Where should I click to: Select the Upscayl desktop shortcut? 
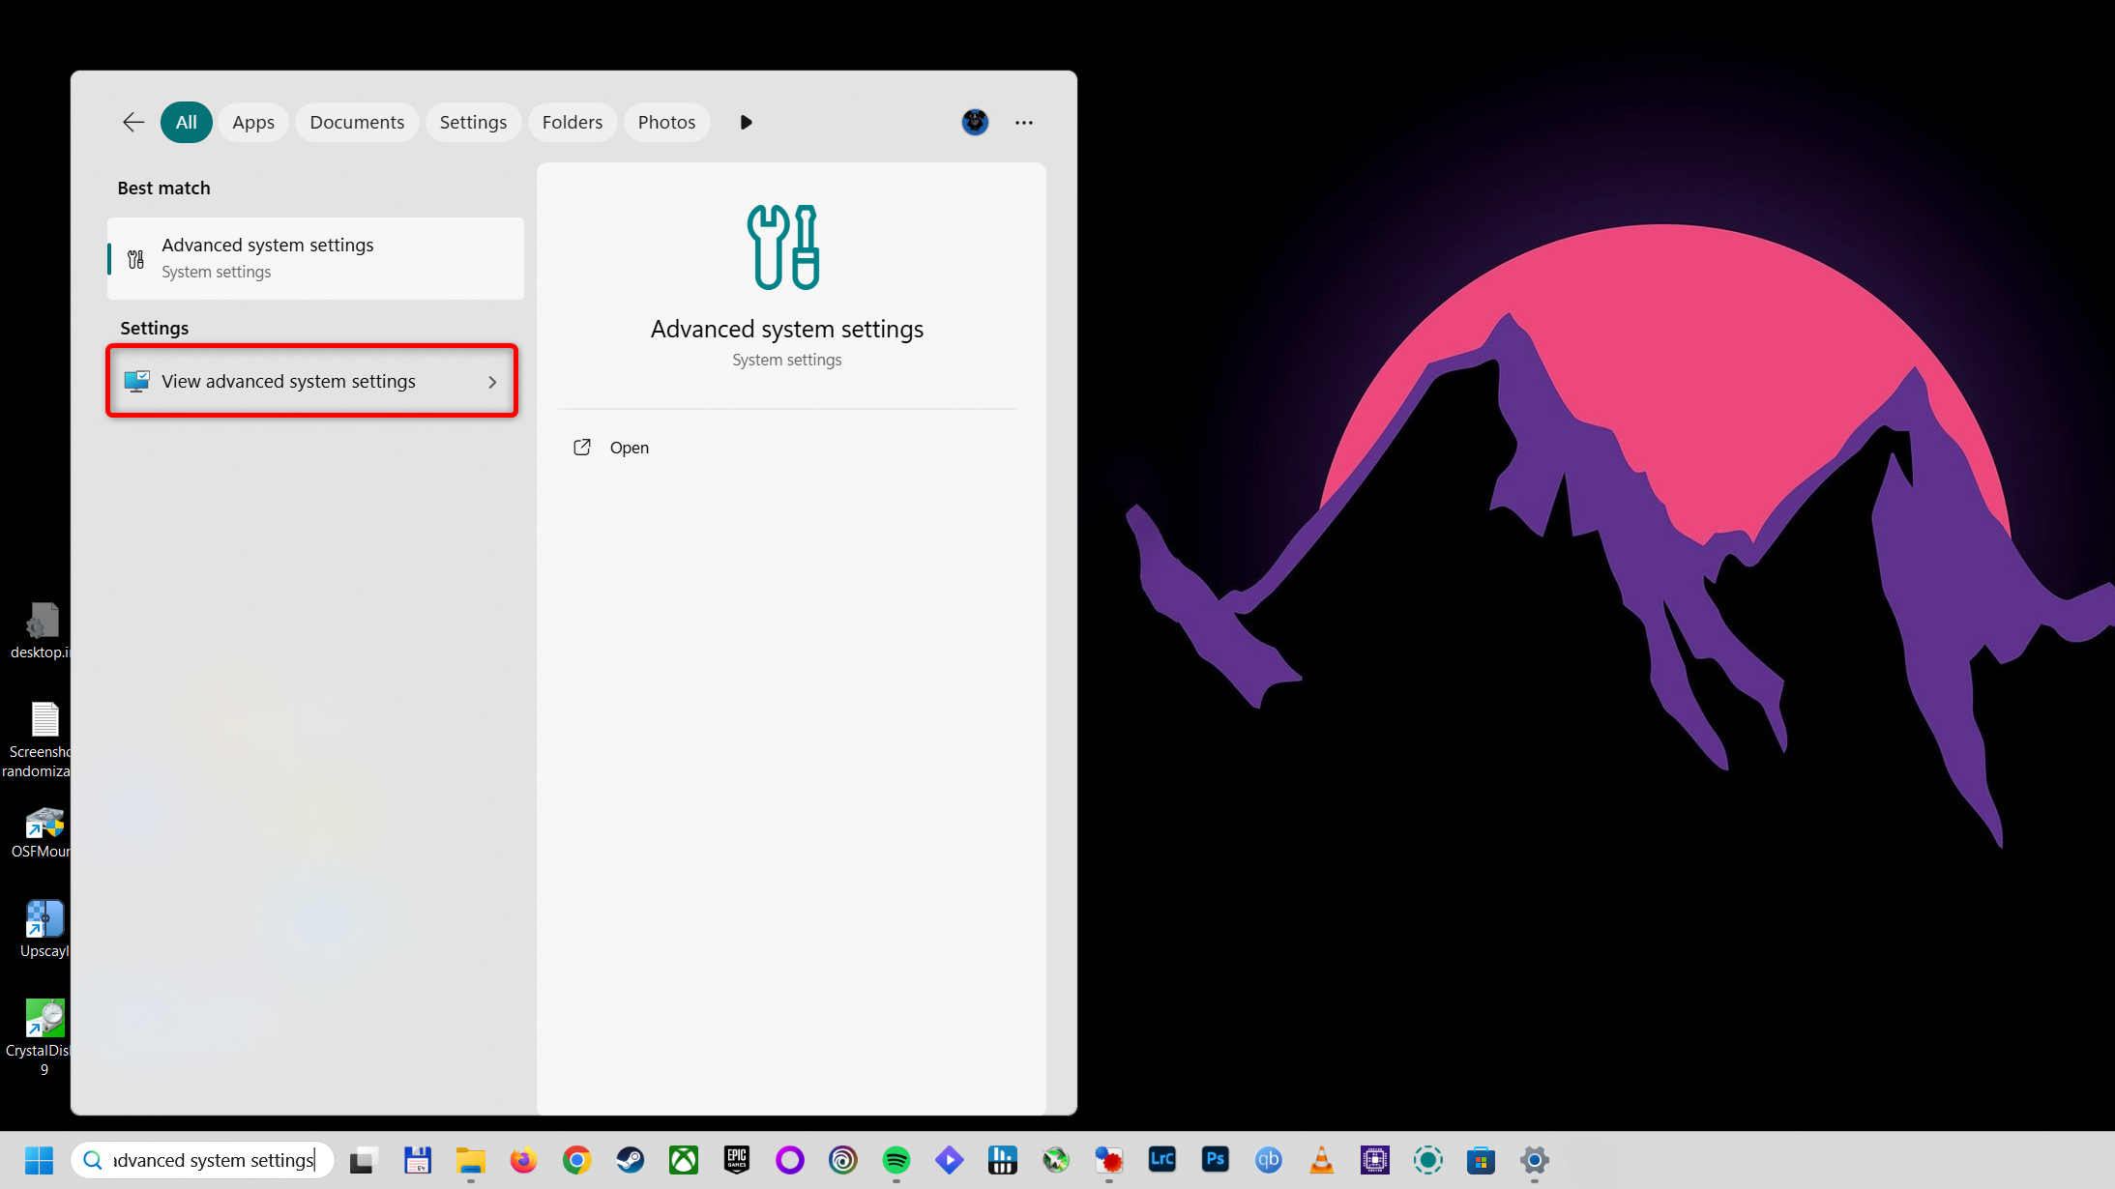pyautogui.click(x=44, y=930)
